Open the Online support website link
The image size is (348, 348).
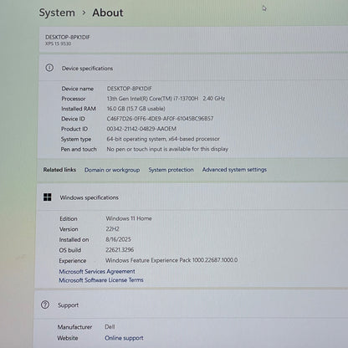point(124,338)
